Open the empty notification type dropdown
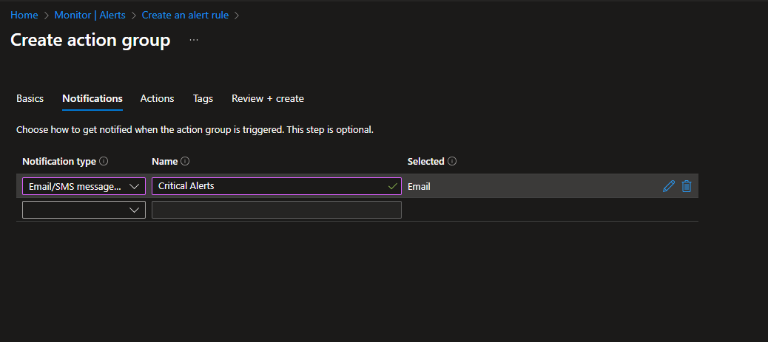 pos(84,210)
